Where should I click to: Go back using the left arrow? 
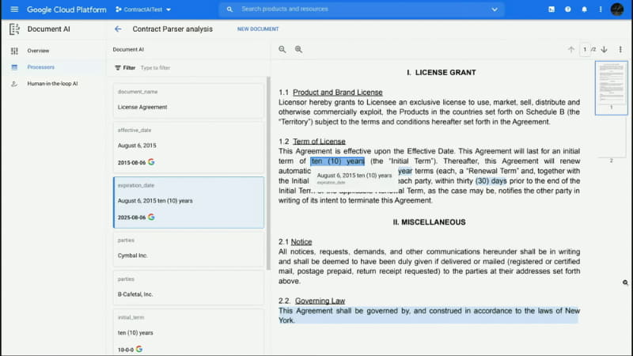tap(118, 29)
